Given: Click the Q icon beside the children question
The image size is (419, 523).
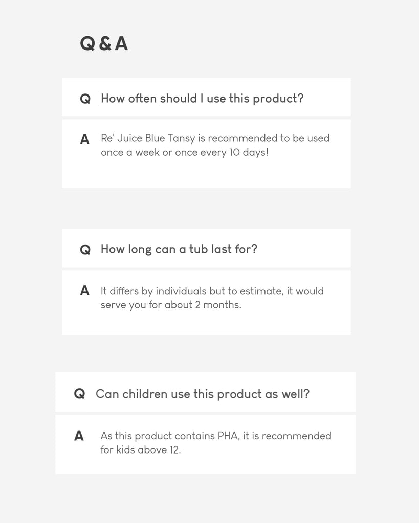Looking at the screenshot, I should point(79,394).
